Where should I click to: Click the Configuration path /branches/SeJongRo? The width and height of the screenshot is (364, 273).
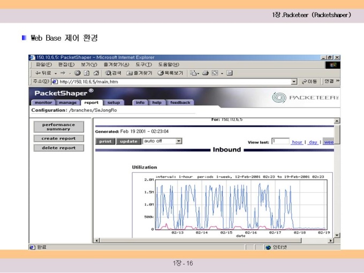[x=93, y=110]
